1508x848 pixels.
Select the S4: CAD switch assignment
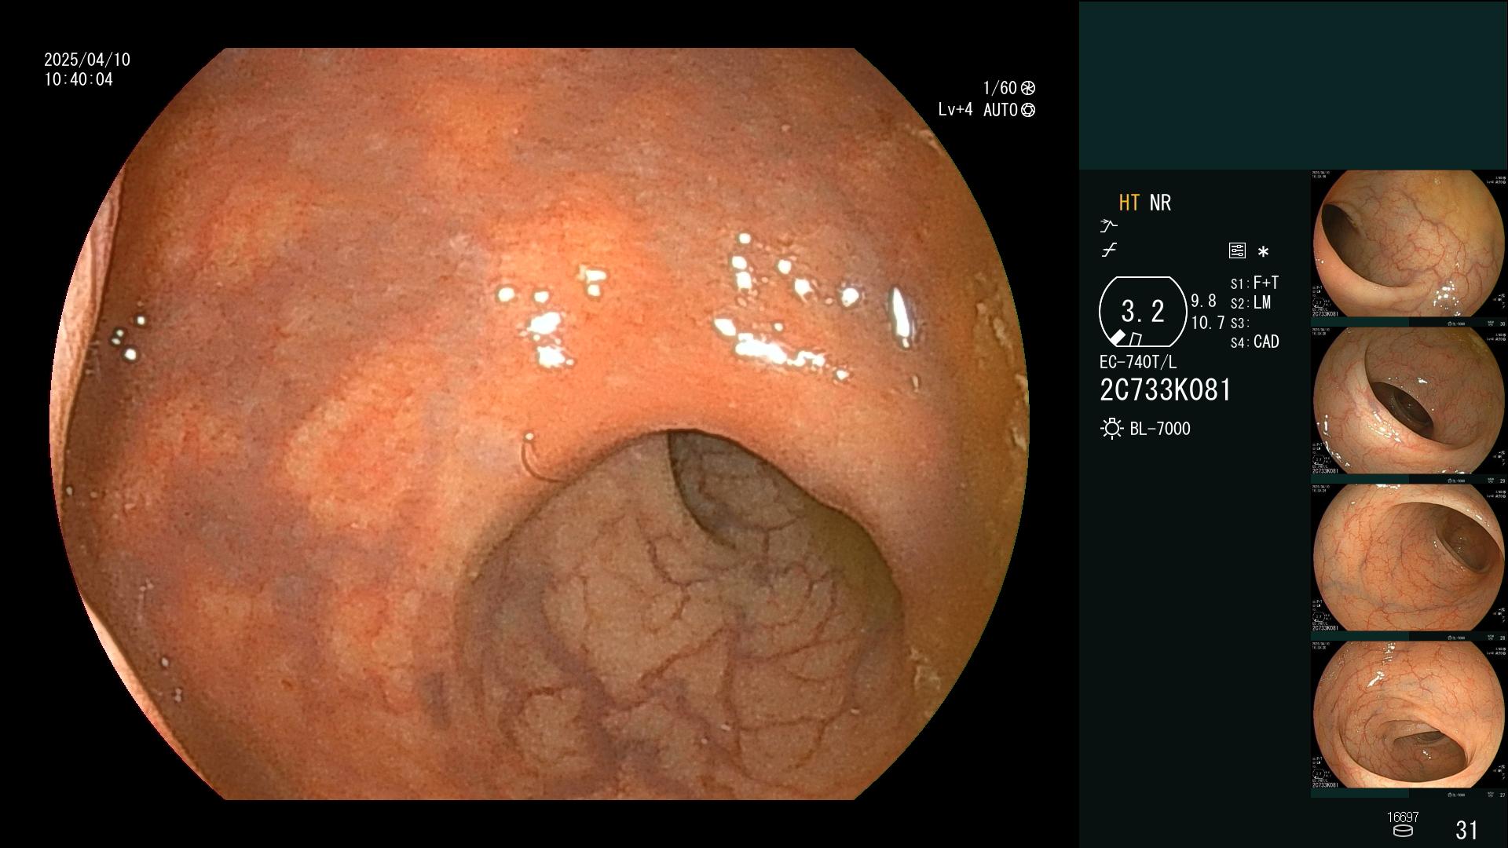[x=1255, y=342]
